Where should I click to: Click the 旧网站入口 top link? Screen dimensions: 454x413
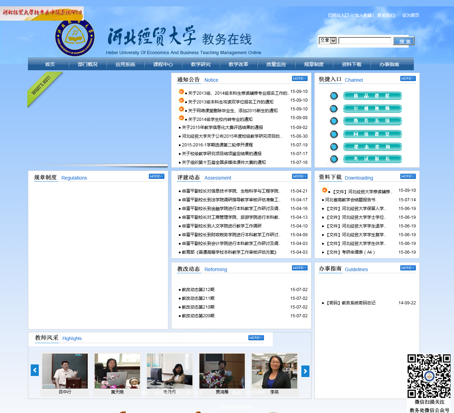click(338, 15)
